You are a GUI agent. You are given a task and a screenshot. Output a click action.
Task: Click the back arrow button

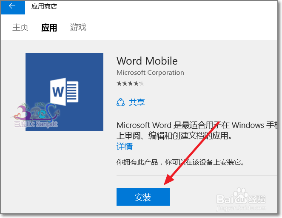tap(13, 7)
